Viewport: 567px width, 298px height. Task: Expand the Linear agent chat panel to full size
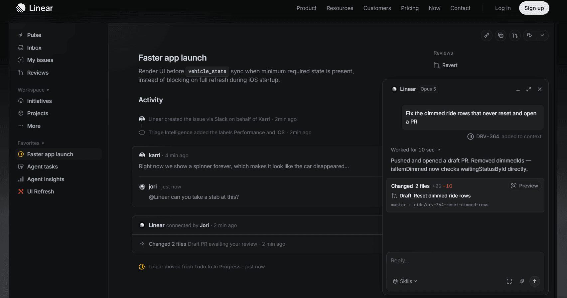[529, 89]
